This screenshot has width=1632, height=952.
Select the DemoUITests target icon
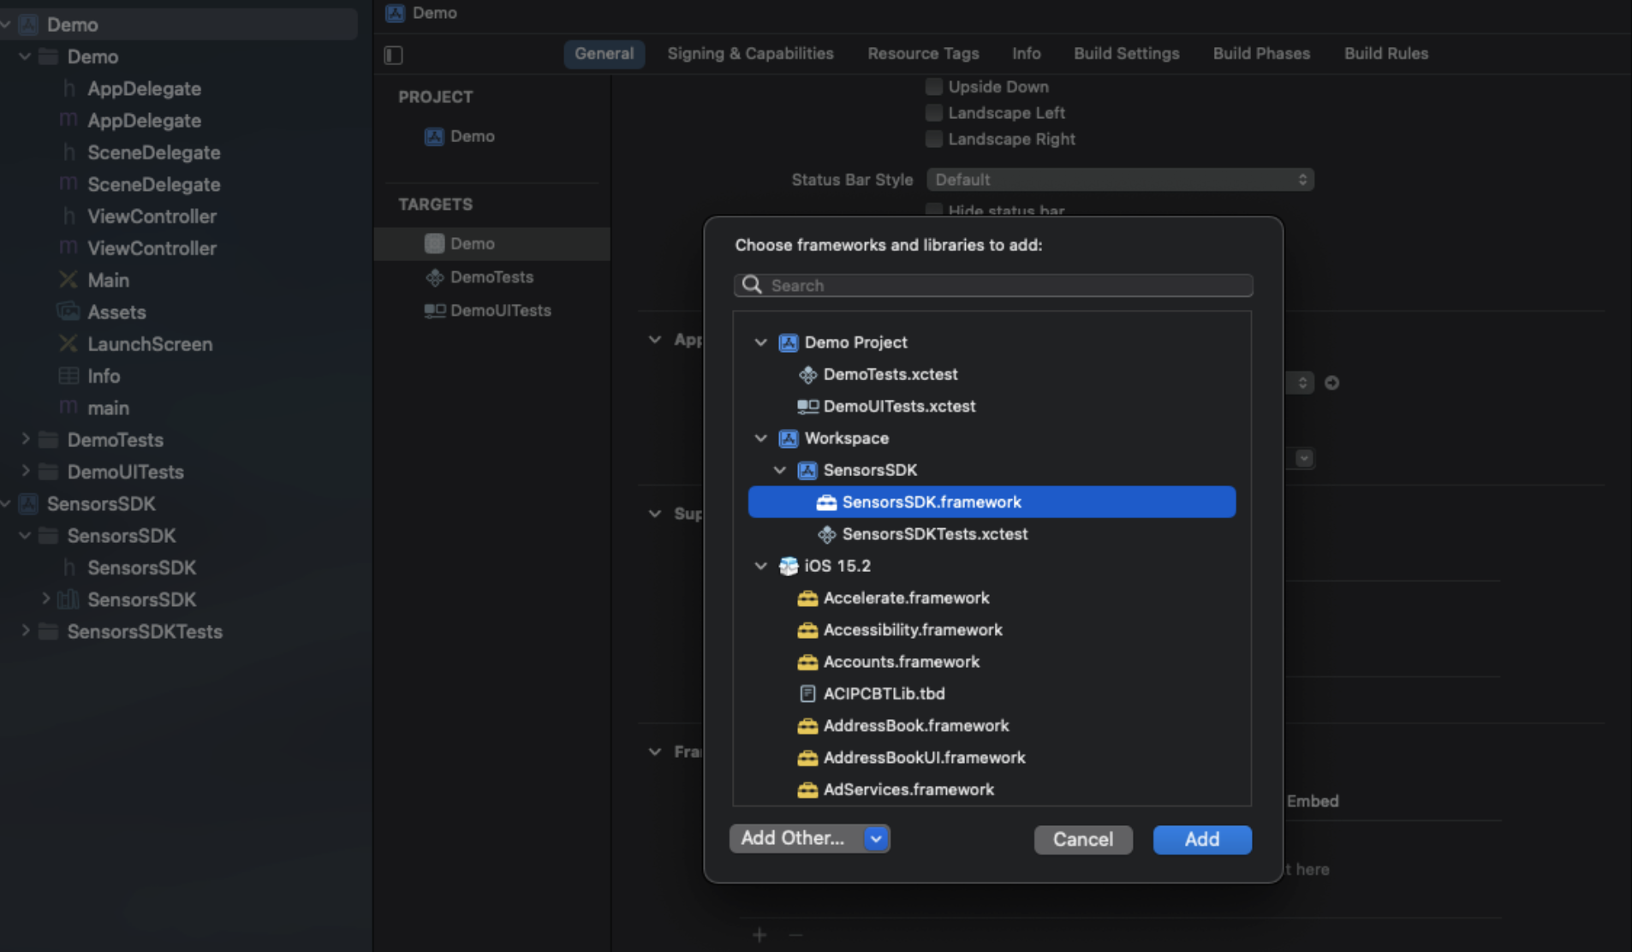[x=434, y=311]
